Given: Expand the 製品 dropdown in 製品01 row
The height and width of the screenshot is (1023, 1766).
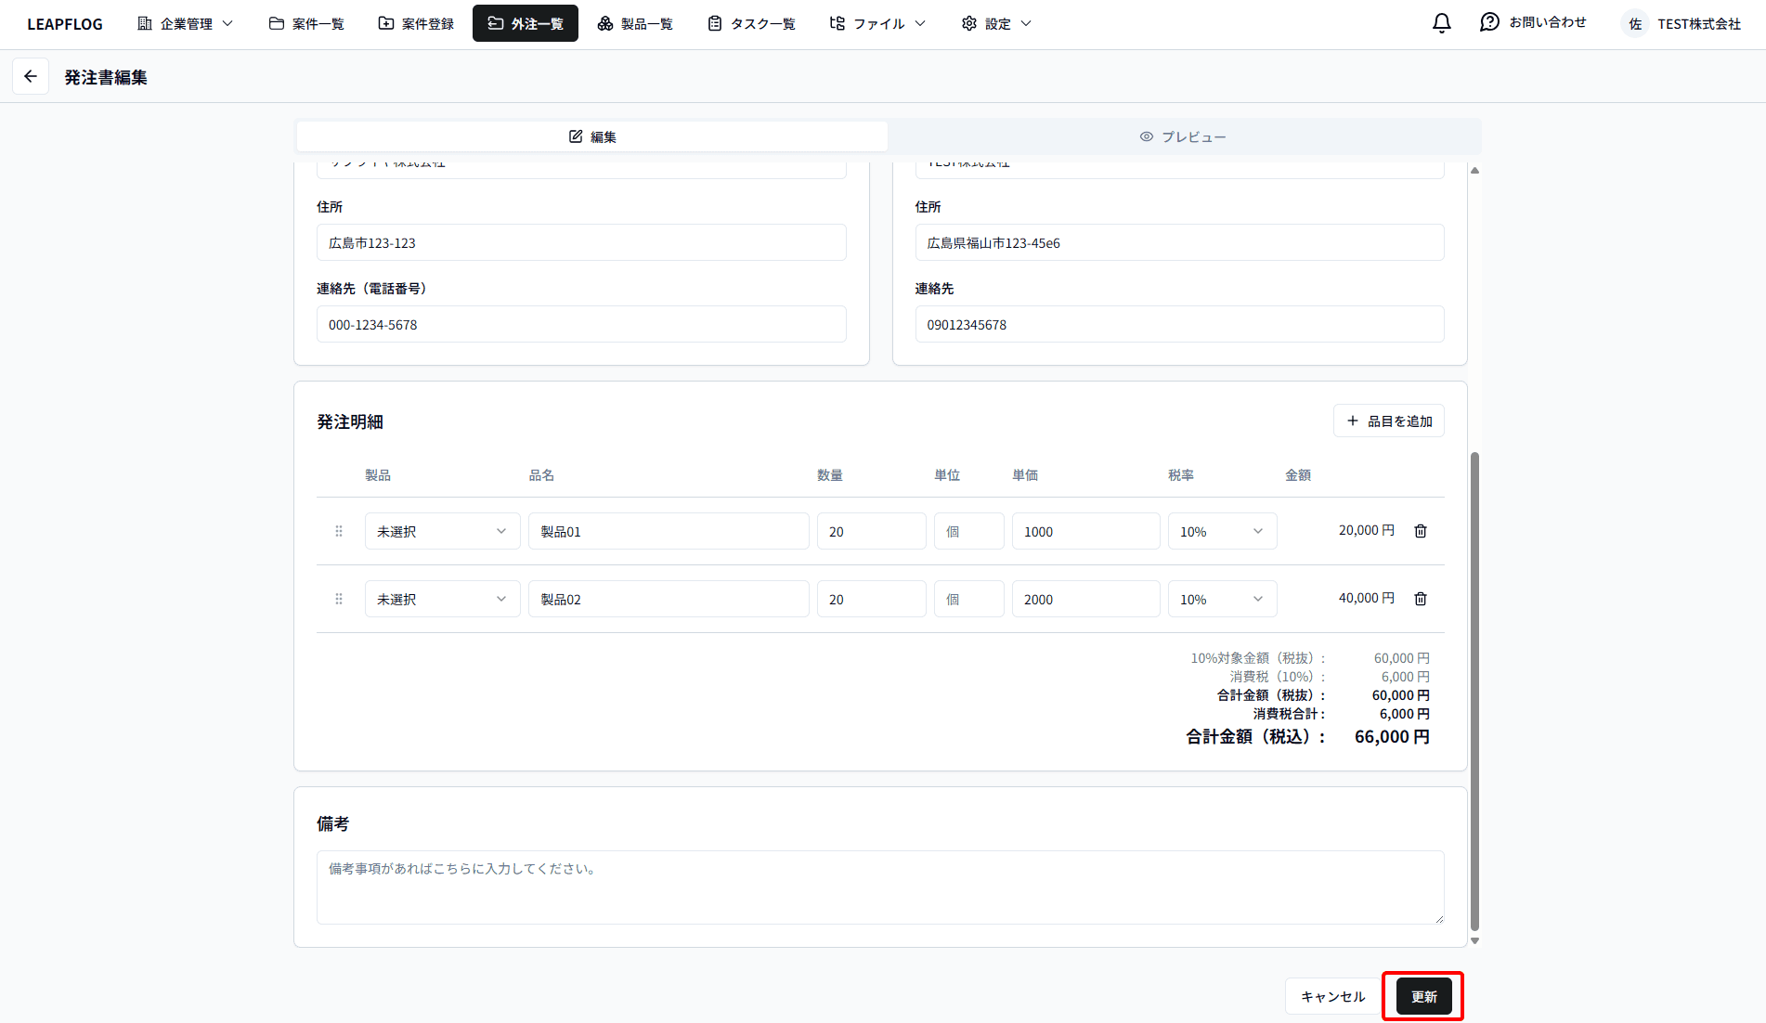Looking at the screenshot, I should 442,532.
